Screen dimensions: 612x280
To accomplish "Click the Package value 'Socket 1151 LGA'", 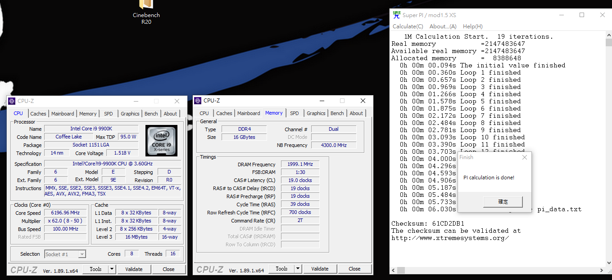I will 92,145.
